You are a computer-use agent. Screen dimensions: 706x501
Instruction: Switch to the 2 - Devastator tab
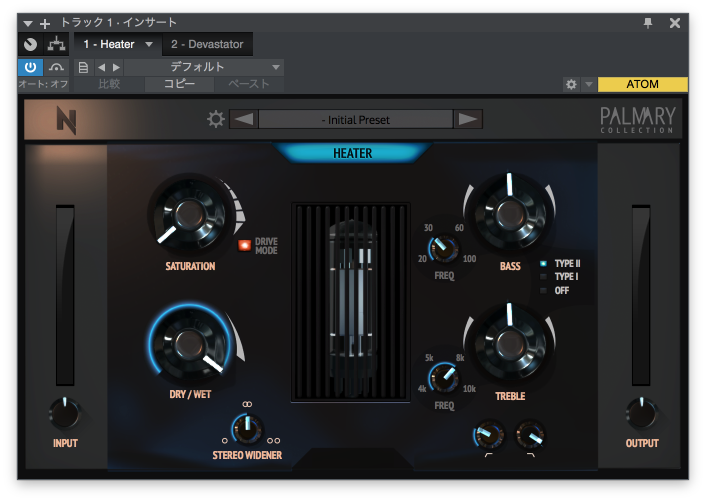pos(207,44)
